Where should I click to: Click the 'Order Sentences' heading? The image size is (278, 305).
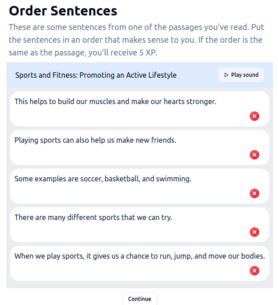click(63, 11)
